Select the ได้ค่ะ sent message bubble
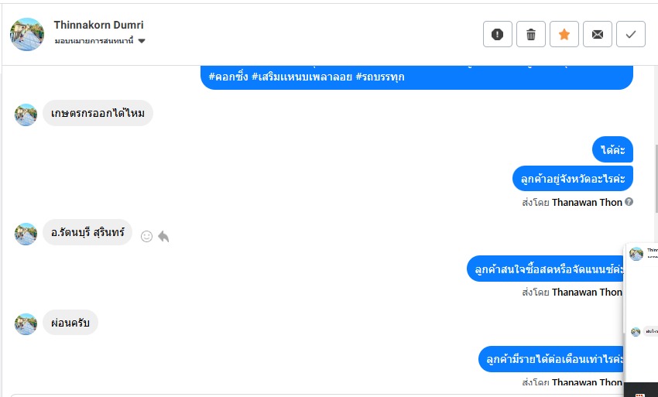The width and height of the screenshot is (658, 397). pos(612,149)
